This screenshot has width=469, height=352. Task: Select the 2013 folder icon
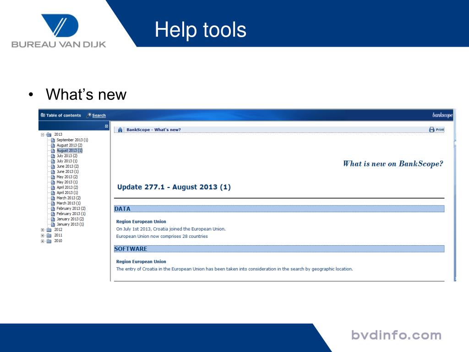(x=49, y=135)
